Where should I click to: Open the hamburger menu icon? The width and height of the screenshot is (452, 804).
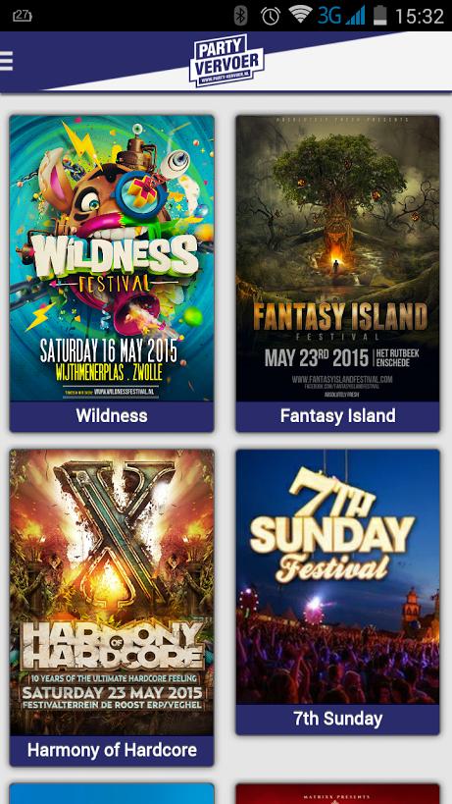coord(6,61)
